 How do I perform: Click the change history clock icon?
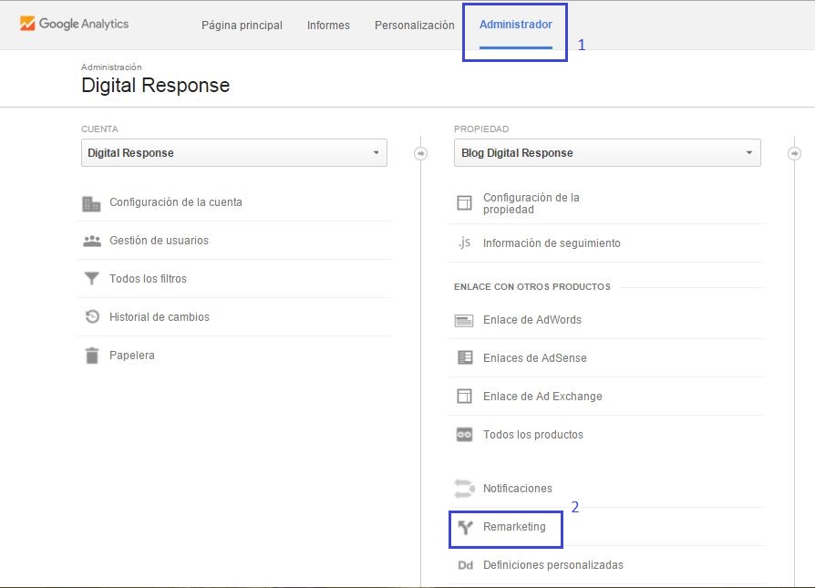92,316
